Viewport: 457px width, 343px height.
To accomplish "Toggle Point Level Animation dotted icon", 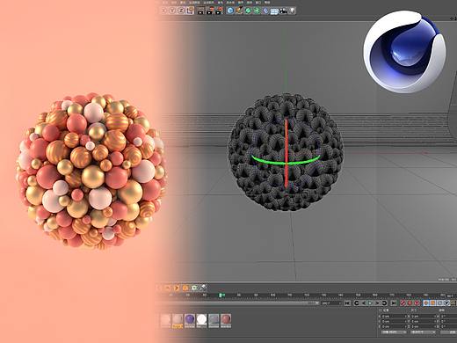I will click(x=453, y=303).
